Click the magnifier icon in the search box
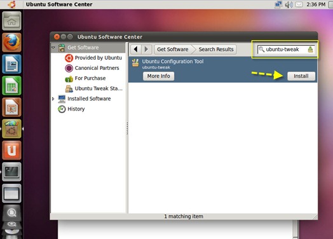 click(261, 50)
